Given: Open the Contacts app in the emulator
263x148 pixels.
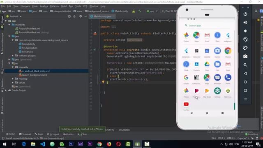Looking at the screenshot, I should coord(196,64).
